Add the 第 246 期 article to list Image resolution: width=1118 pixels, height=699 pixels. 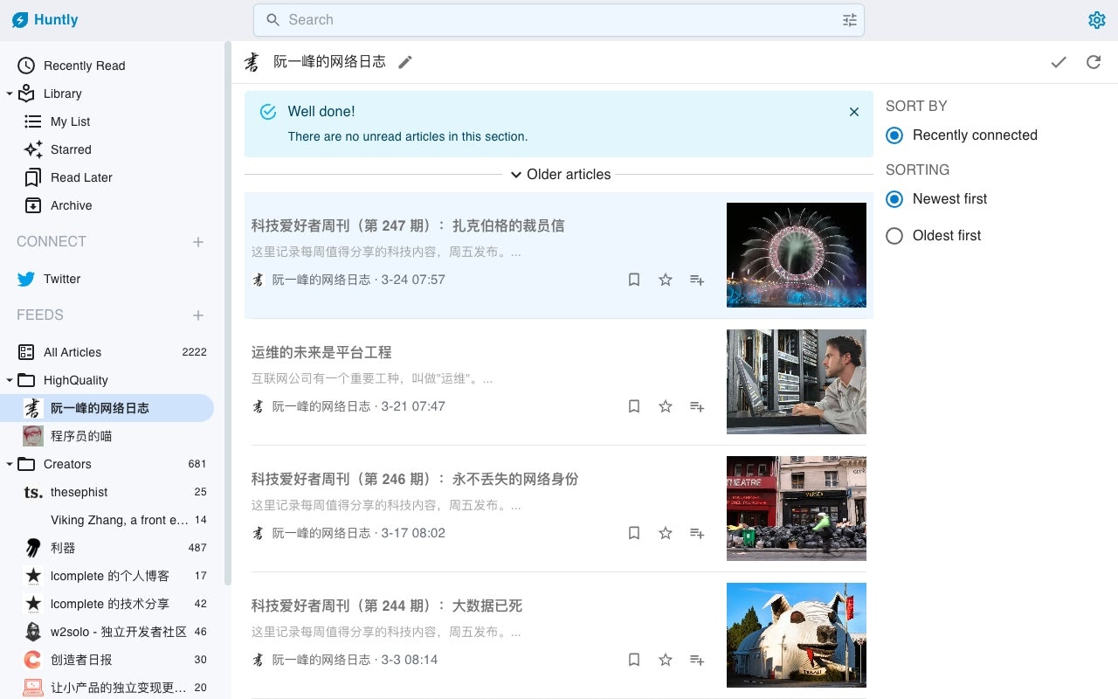(x=697, y=533)
